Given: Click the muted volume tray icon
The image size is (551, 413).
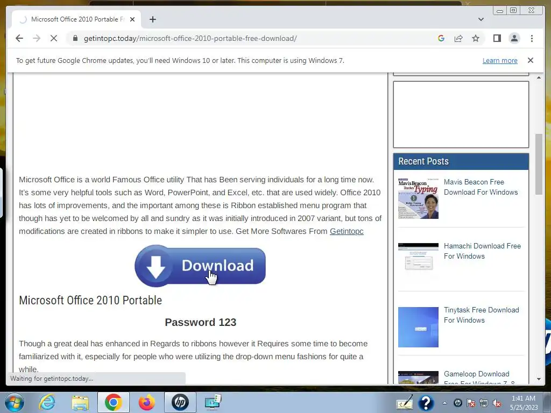Looking at the screenshot, I should click(x=497, y=403).
